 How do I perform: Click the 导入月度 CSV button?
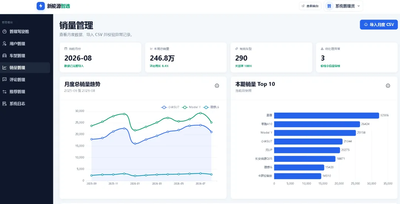coord(379,25)
